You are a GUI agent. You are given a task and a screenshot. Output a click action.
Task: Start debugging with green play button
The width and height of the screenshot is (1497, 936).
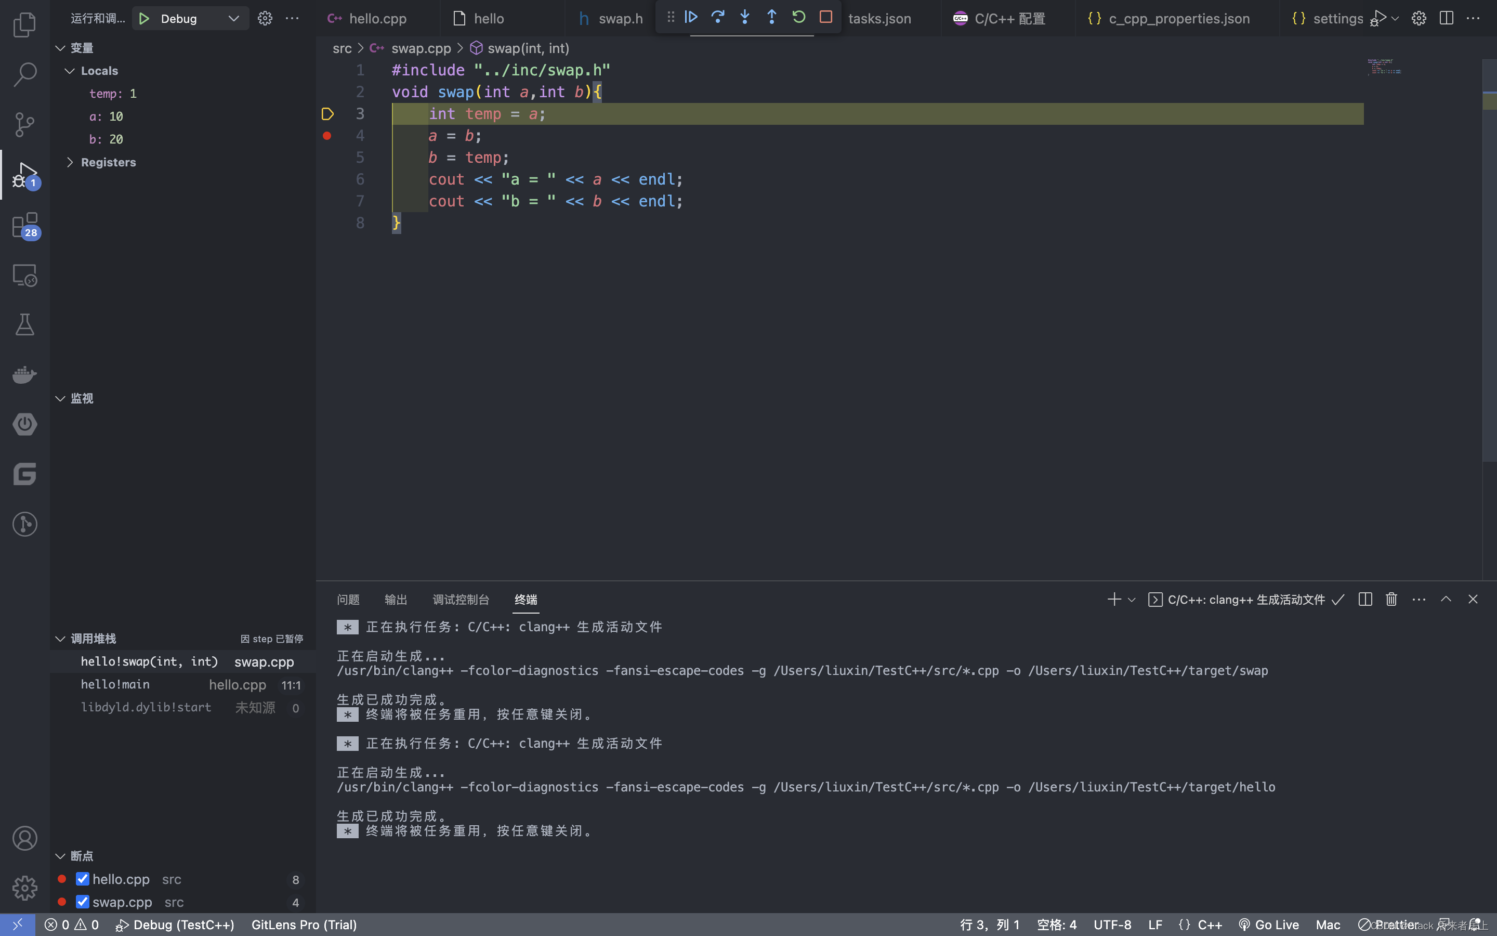pos(144,19)
